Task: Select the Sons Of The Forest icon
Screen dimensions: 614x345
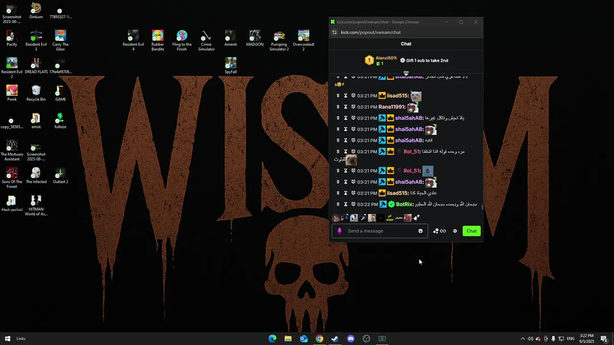Action: [x=12, y=178]
